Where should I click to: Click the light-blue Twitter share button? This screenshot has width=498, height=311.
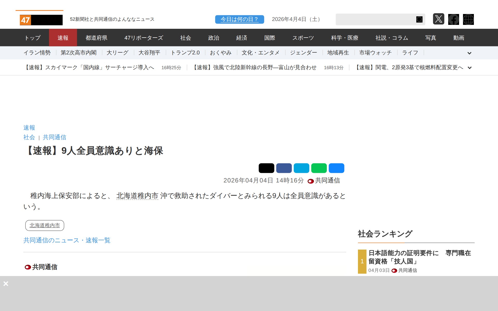coord(301,168)
